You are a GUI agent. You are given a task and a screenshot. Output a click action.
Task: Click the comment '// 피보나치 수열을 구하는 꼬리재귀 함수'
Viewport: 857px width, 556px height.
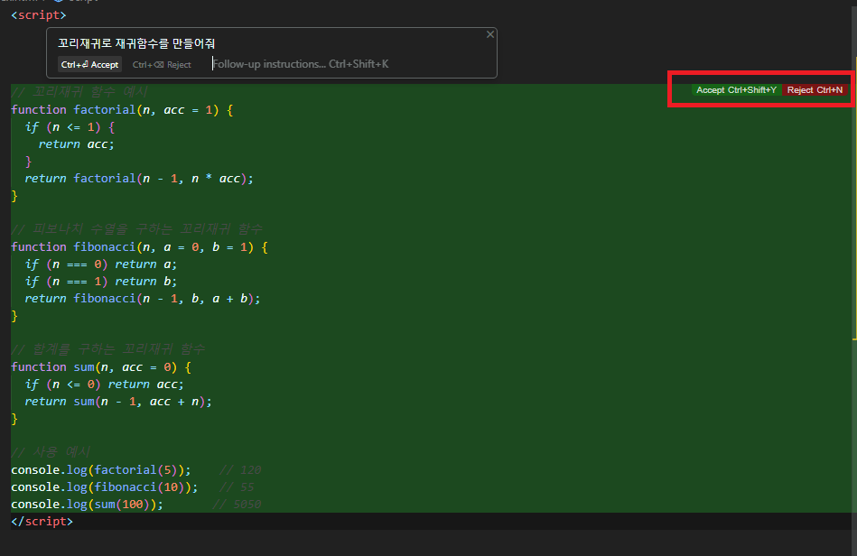[x=136, y=228]
